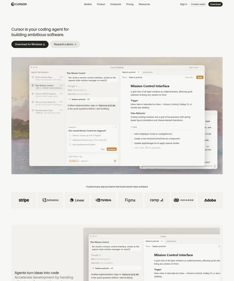Open Grok 4.6 dropdown in follow-up box

coord(85,161)
